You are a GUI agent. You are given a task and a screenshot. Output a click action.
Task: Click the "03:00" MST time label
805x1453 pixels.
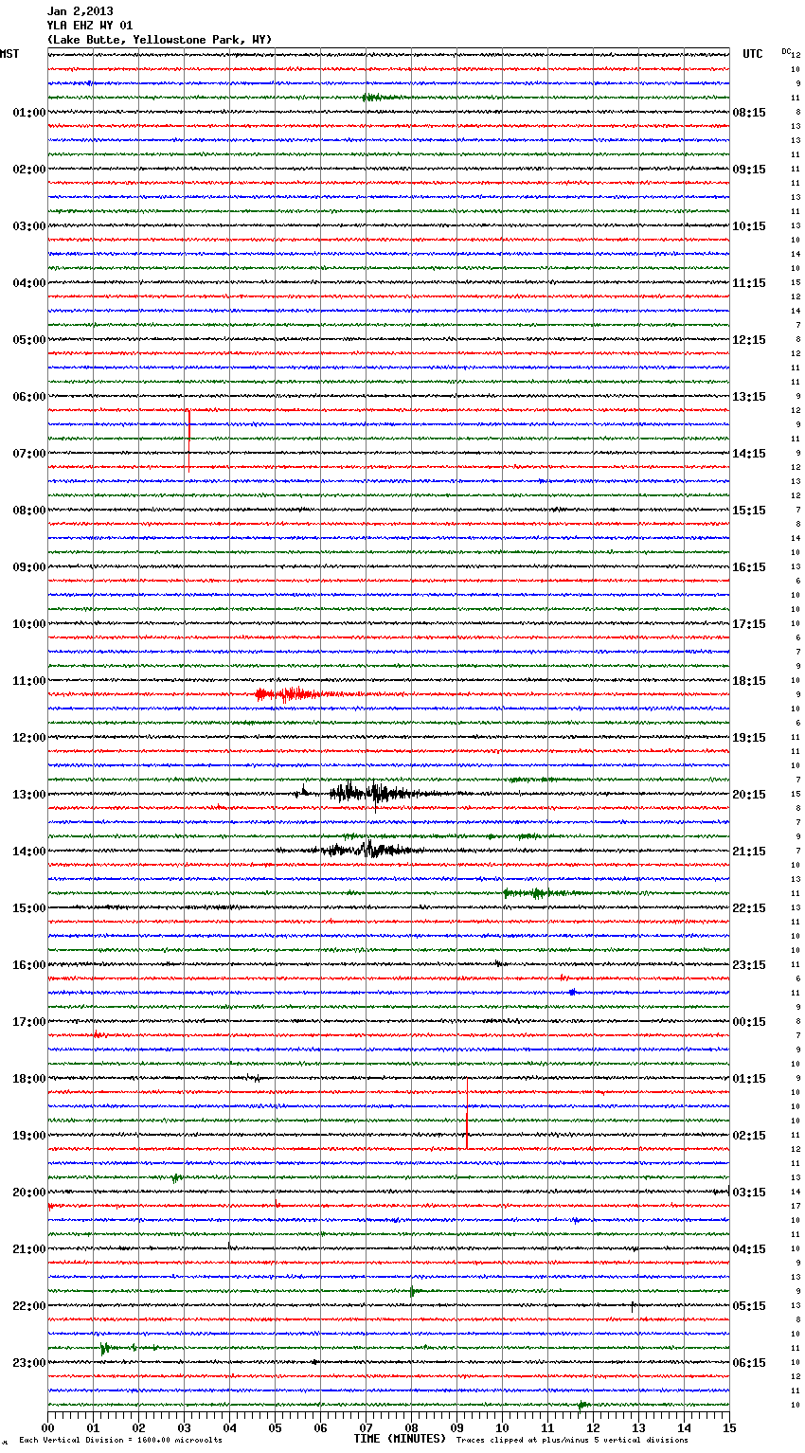pyautogui.click(x=29, y=226)
